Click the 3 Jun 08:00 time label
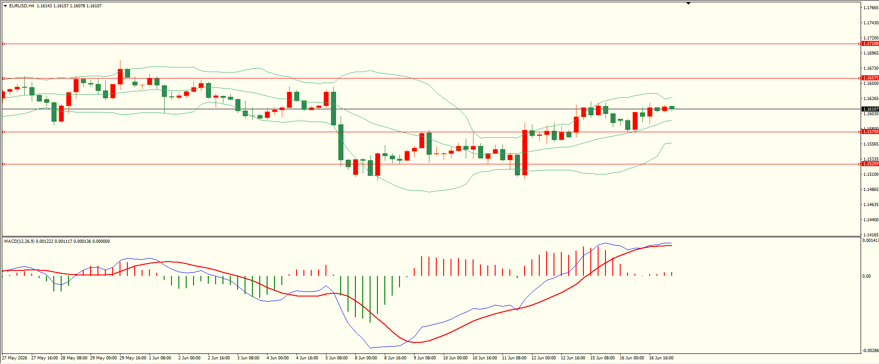 (x=248, y=358)
